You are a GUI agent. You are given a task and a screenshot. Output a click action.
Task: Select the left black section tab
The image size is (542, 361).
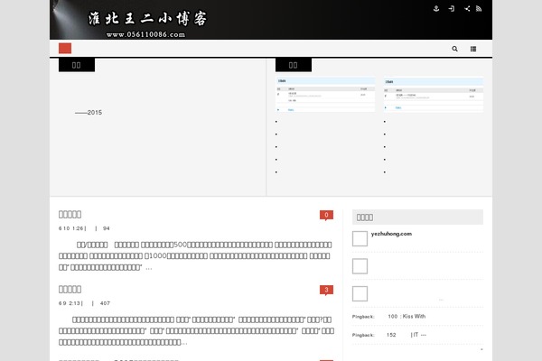click(76, 64)
